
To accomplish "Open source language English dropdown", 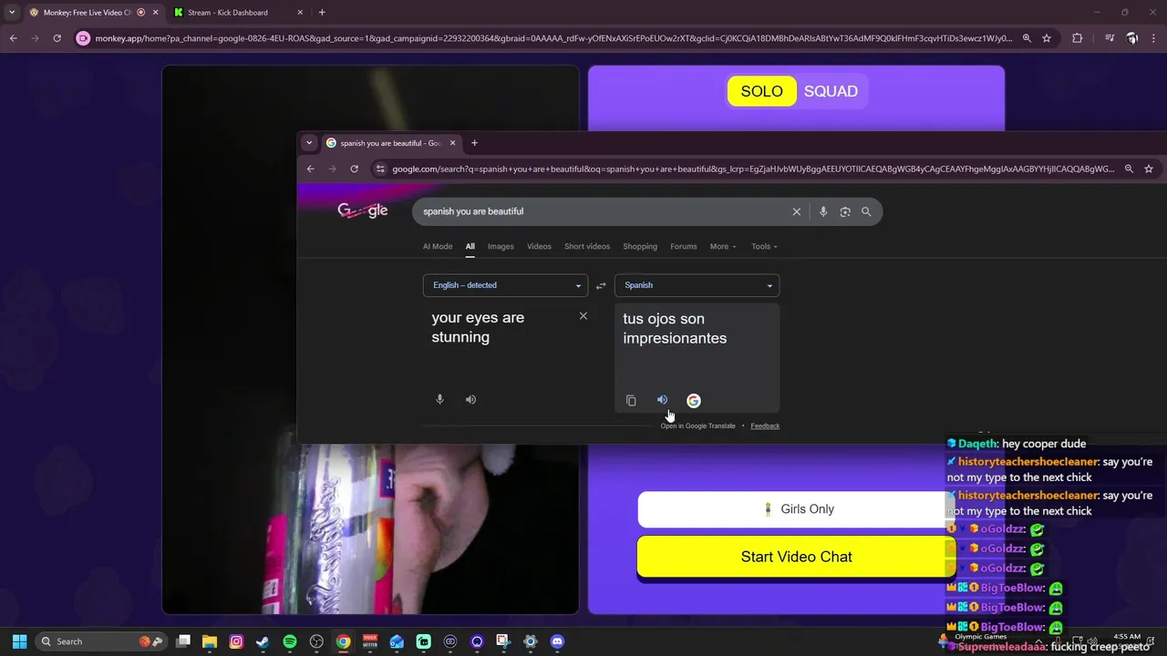I will 505,285.
